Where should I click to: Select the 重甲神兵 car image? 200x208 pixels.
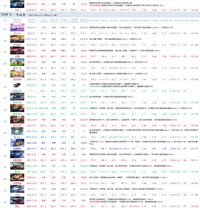point(17,107)
